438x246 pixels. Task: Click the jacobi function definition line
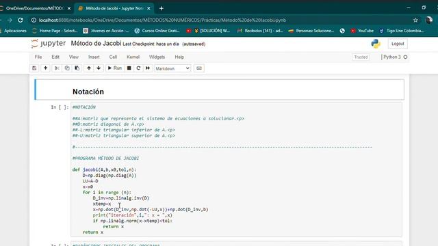pyautogui.click(x=105, y=169)
